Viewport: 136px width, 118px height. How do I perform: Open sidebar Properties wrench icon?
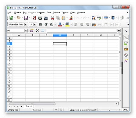coord(126,38)
